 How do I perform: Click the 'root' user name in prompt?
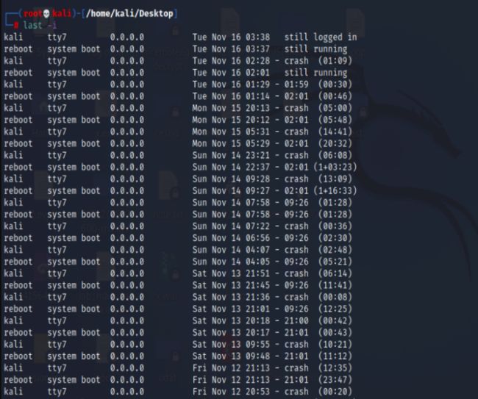tap(32, 14)
